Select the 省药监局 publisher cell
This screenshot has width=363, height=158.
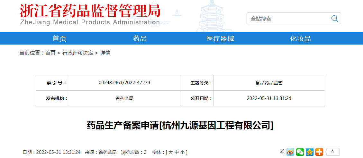coord(124,98)
